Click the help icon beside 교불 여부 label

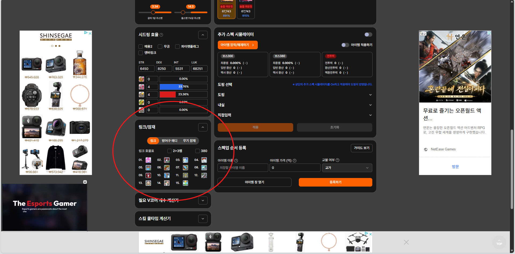click(x=337, y=160)
